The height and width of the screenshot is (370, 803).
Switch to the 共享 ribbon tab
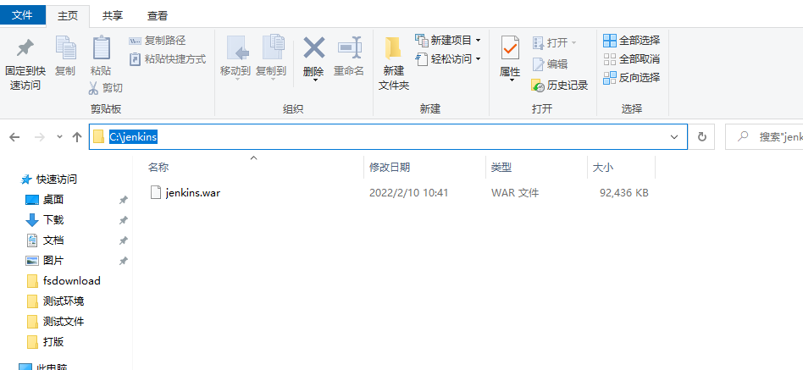pos(112,16)
